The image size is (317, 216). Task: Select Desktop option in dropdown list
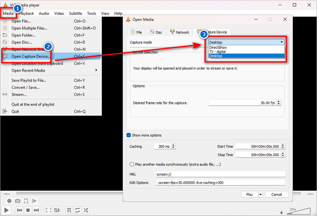click(x=246, y=56)
